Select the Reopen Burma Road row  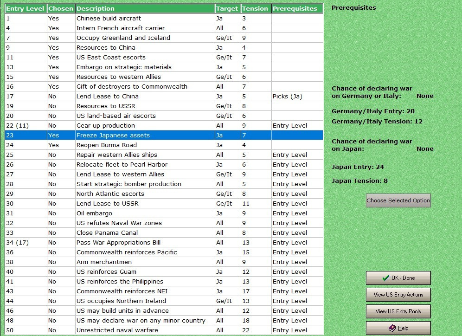coord(164,145)
